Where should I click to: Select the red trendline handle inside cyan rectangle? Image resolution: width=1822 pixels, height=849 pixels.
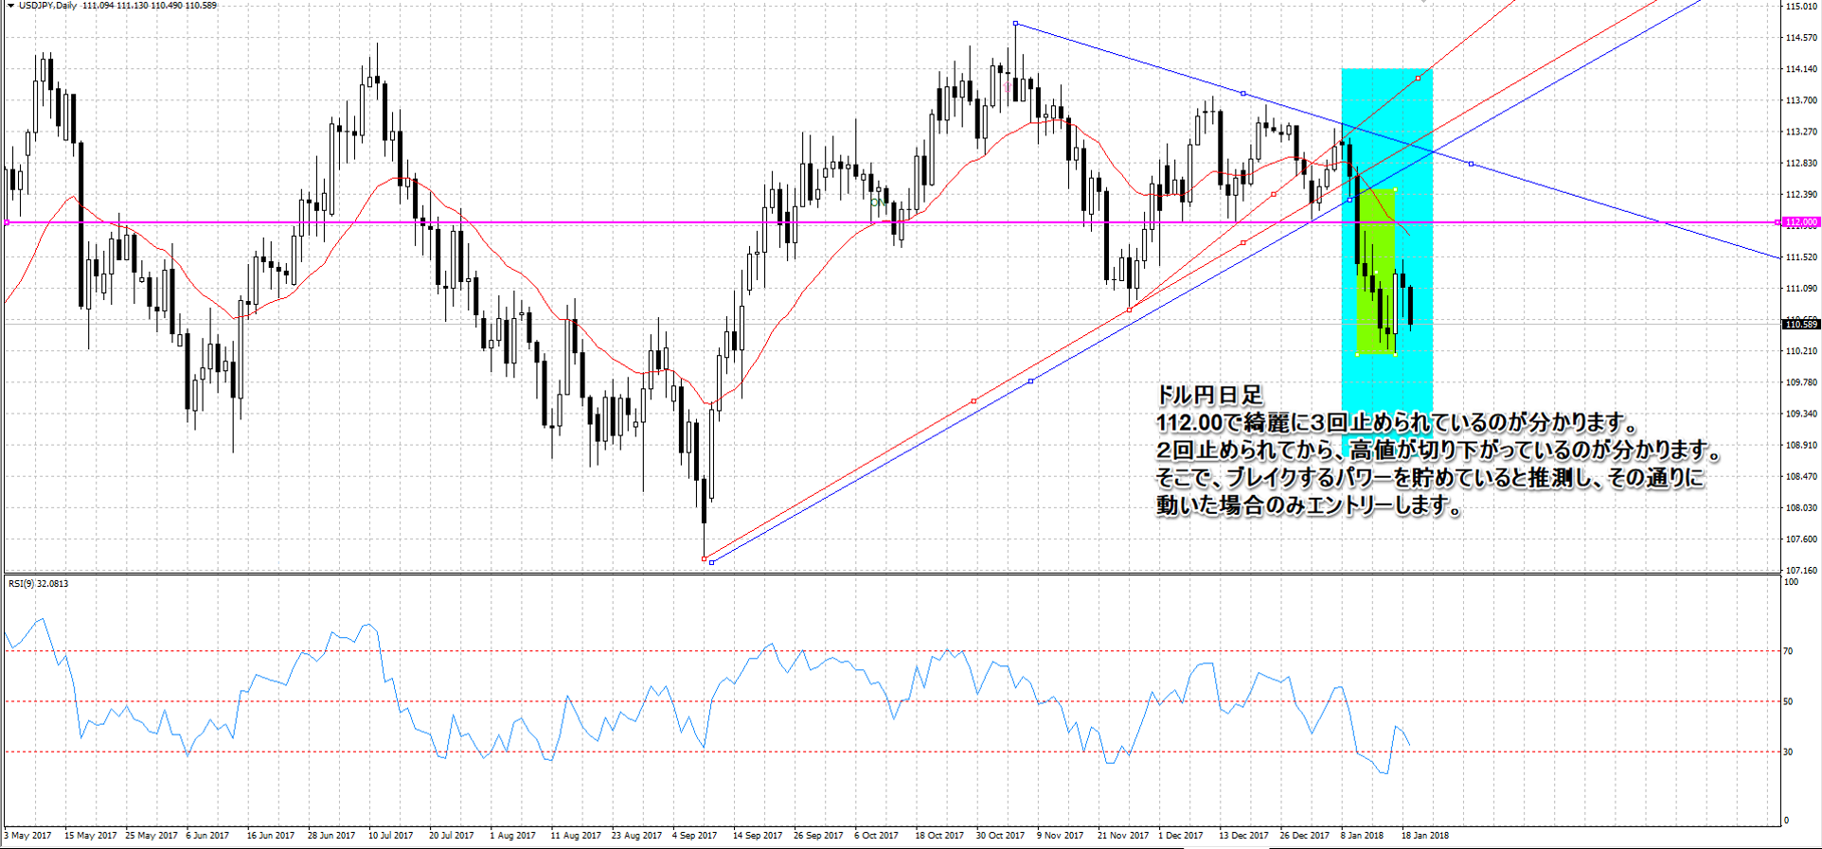coord(1418,78)
